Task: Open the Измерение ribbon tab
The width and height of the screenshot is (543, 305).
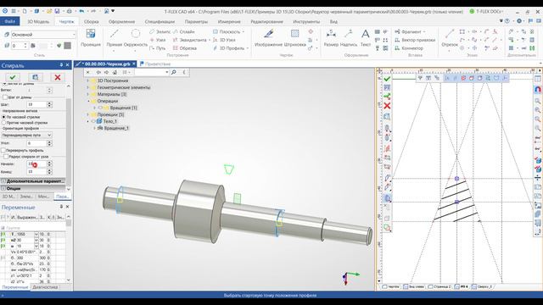Action: click(229, 21)
